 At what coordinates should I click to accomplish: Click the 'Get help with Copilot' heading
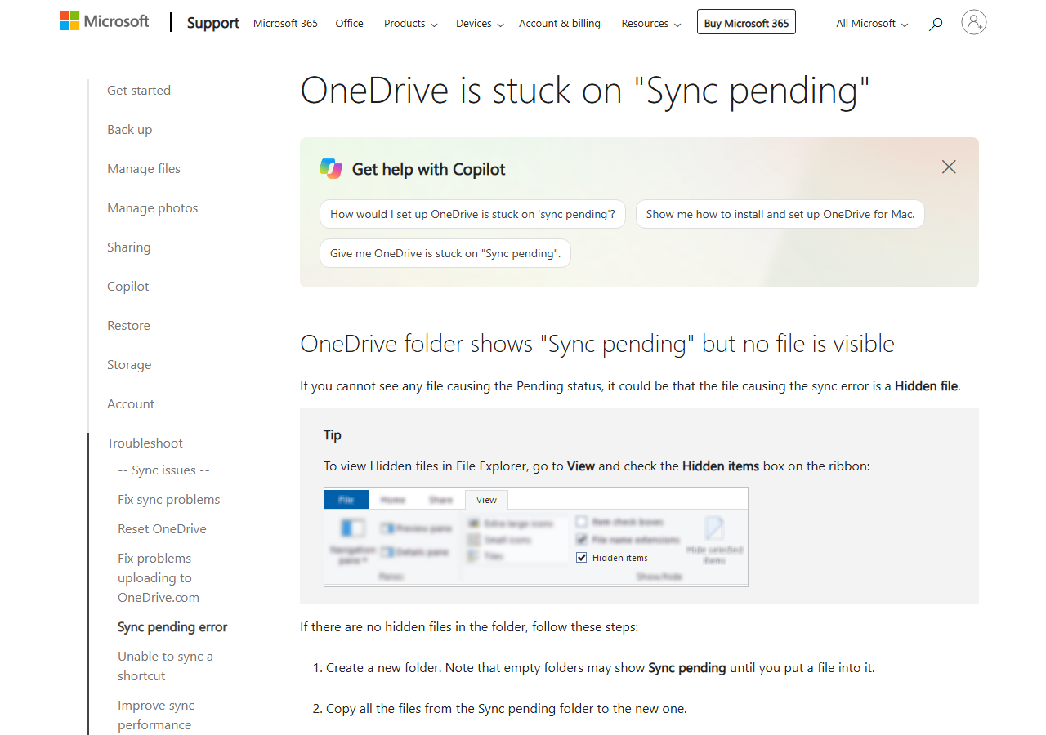pyautogui.click(x=428, y=170)
